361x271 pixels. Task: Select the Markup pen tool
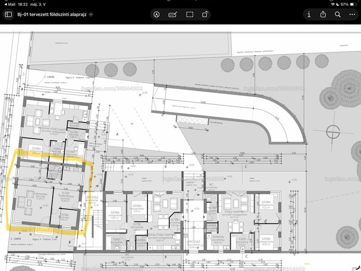pyautogui.click(x=157, y=14)
